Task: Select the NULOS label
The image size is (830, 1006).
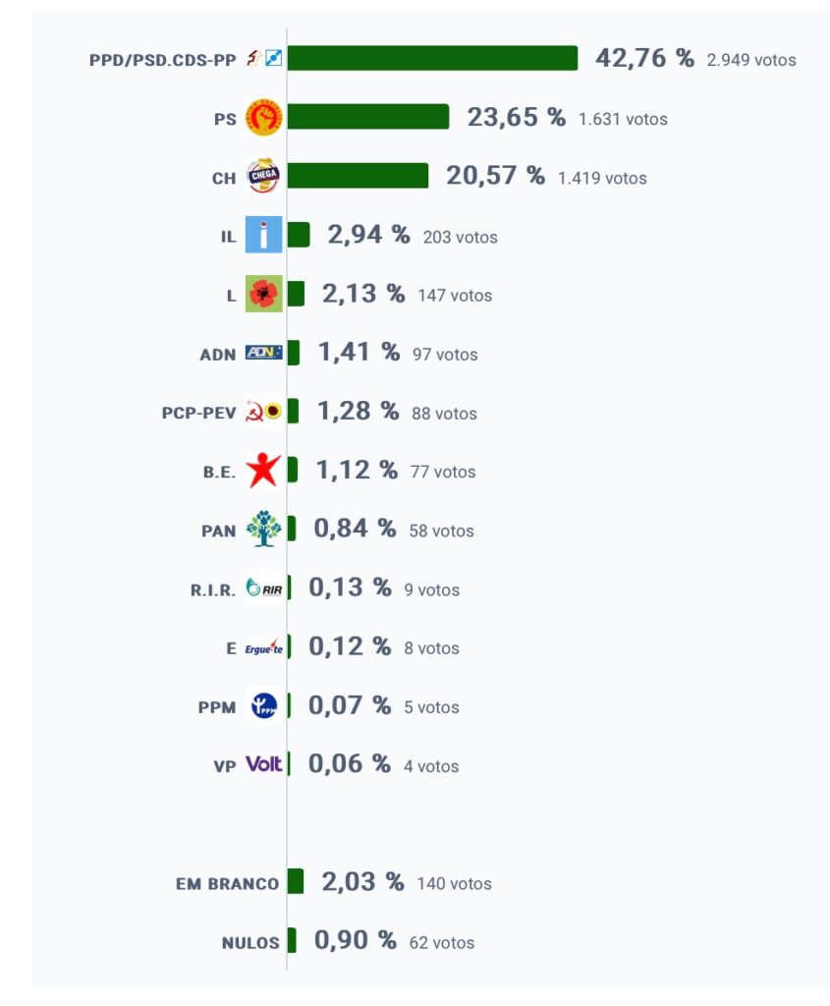Action: click(x=250, y=942)
